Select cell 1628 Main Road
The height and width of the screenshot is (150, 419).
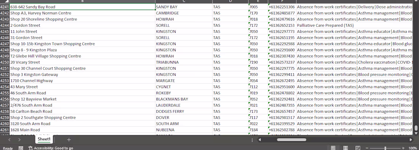coord(82,130)
